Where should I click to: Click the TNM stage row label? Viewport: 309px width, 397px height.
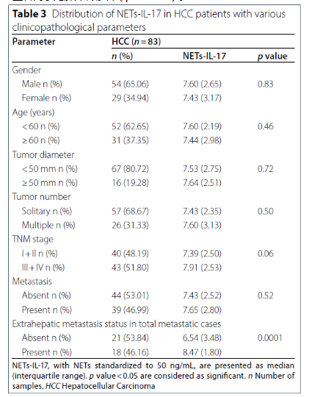[33, 239]
